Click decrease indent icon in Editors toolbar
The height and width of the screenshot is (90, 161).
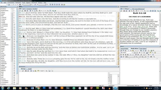click(x=136, y=55)
